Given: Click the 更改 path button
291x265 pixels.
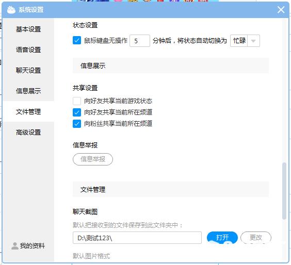Looking at the screenshot, I should (x=256, y=237).
